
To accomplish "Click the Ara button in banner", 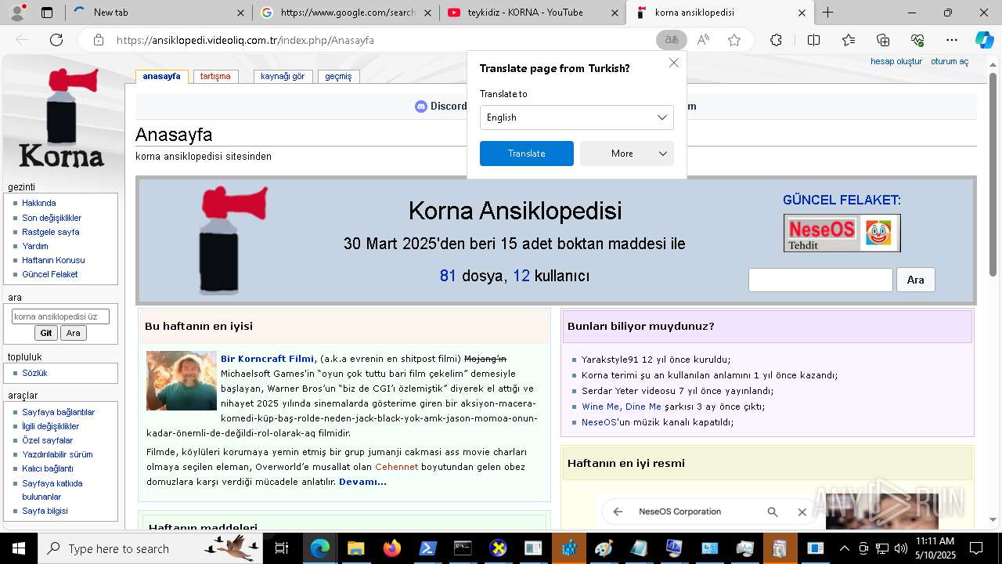I will point(915,280).
